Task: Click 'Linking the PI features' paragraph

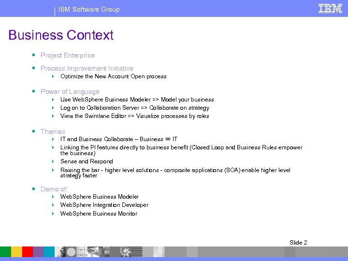Action: coord(181,150)
